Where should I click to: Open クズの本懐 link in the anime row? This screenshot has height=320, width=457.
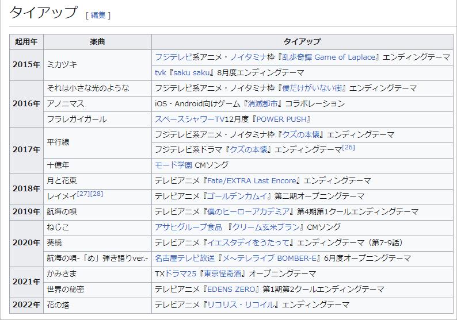(x=301, y=134)
